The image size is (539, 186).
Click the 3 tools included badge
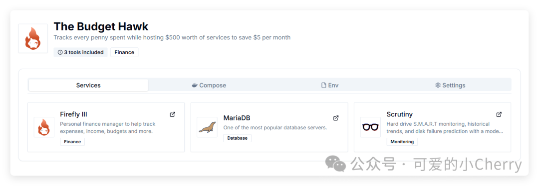point(80,52)
